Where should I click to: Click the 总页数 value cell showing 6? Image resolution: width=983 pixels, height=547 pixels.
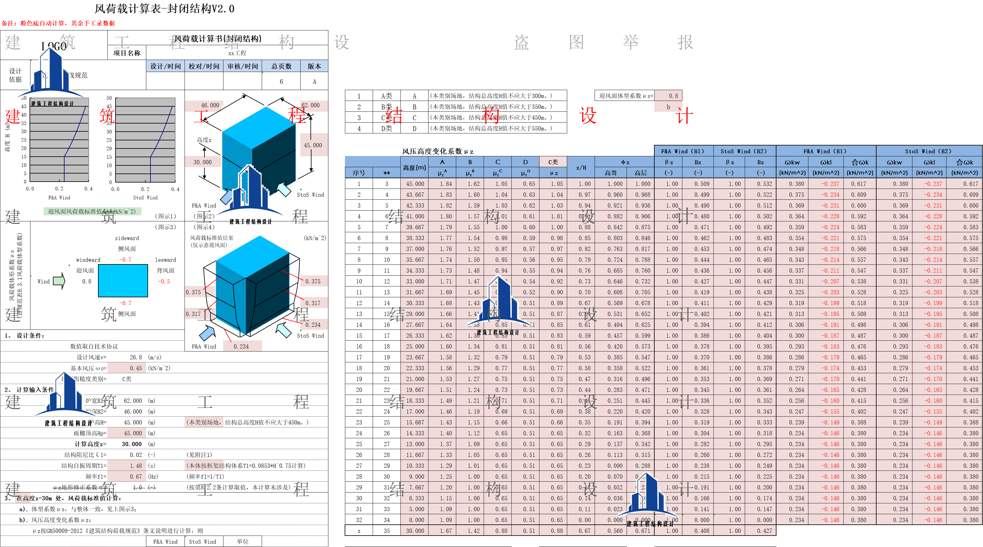tap(281, 81)
